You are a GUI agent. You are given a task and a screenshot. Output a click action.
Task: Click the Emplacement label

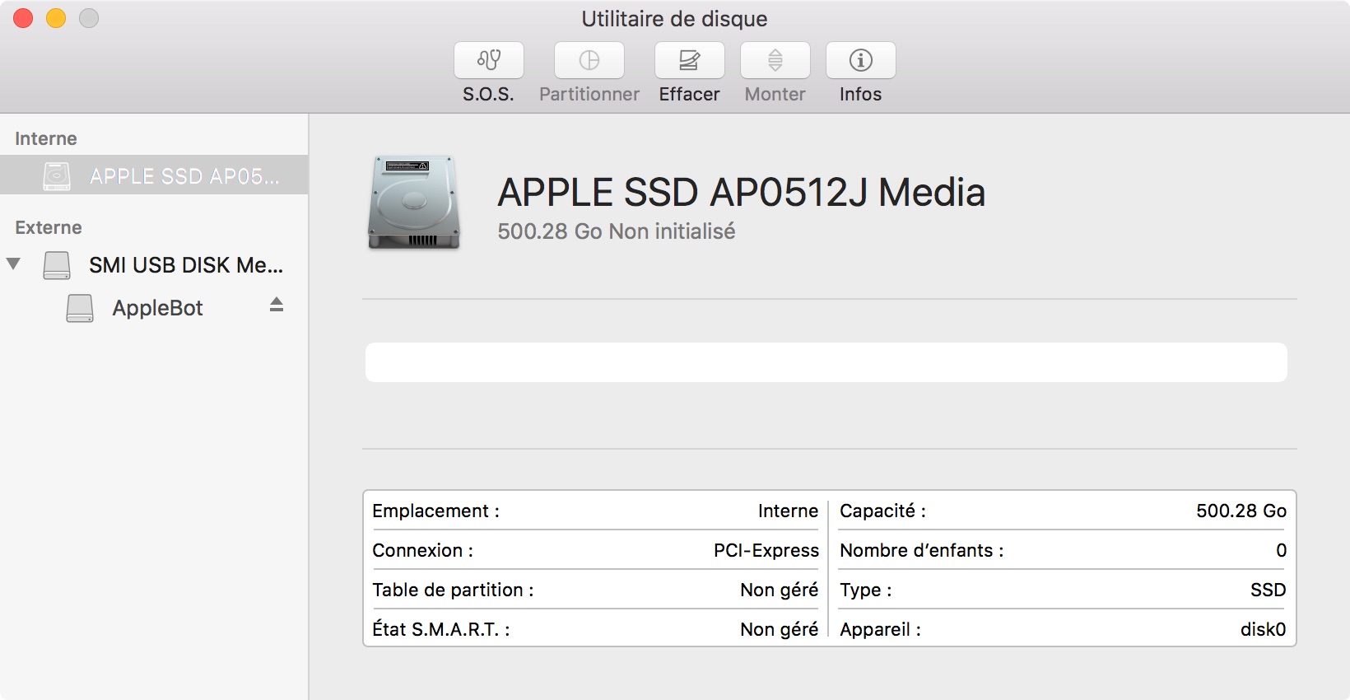pyautogui.click(x=435, y=511)
